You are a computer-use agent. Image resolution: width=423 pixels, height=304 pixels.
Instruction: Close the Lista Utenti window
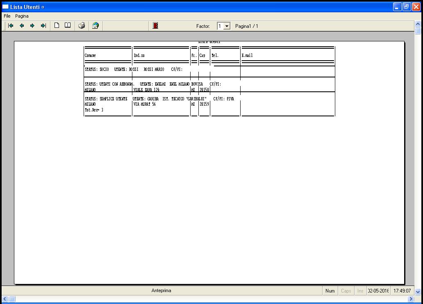point(416,7)
